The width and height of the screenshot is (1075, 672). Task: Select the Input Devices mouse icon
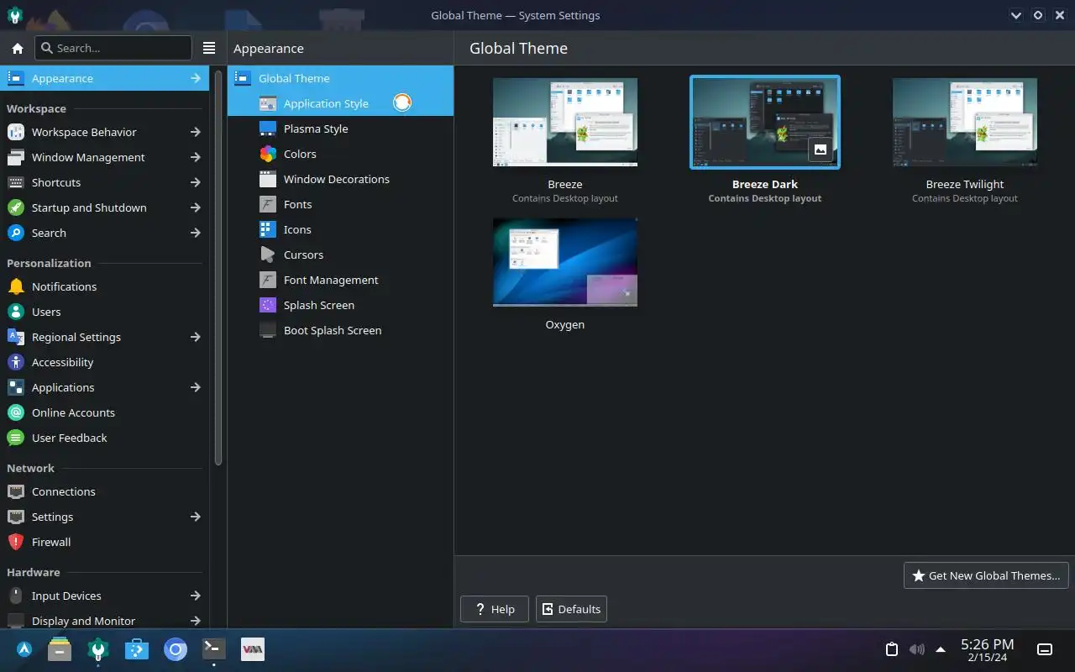[16, 596]
